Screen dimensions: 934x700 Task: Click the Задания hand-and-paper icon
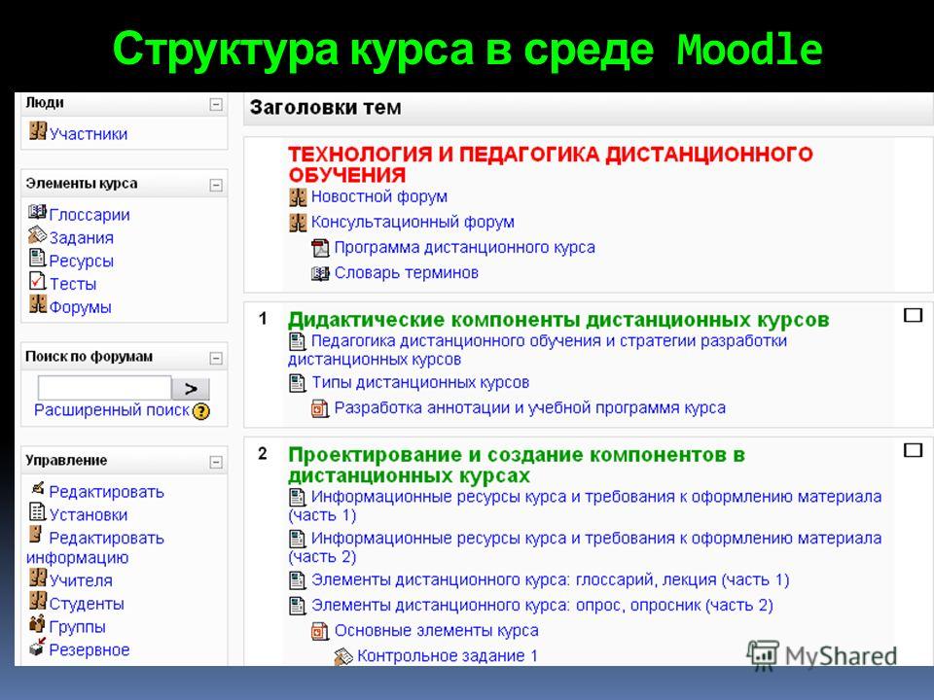37,235
